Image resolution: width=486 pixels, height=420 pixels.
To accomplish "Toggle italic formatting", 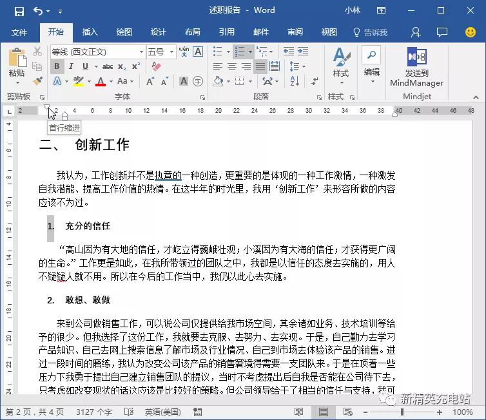I will pos(71,66).
